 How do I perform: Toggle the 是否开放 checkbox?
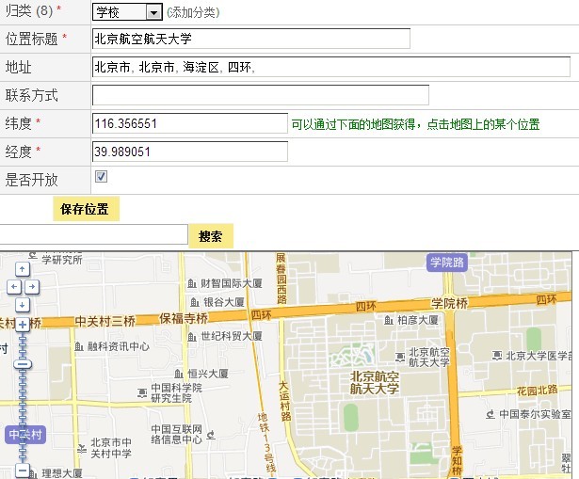click(101, 176)
